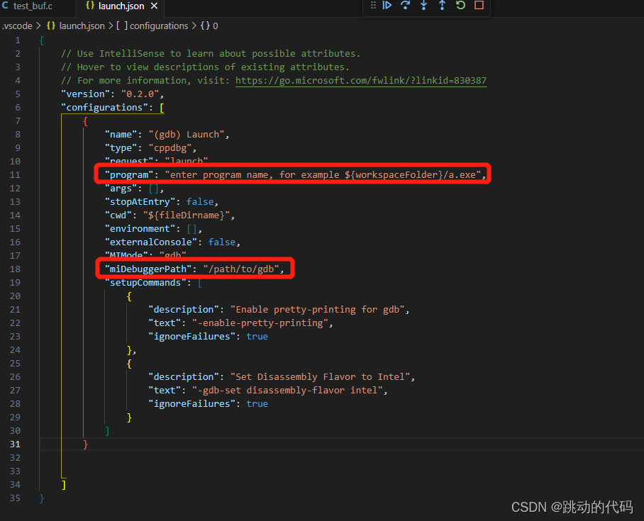644x521 pixels.
Task: Click the closing bracket on line 34
Action: click(x=64, y=485)
